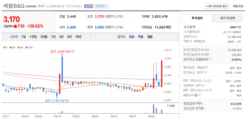
Task: Click the latest red candlestick on chart
Action: 162,74
